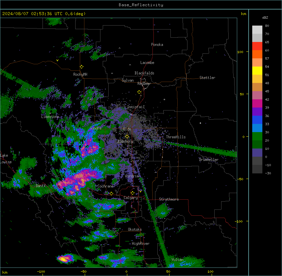282x276 pixels.
Task: Pick the red 65 dBZ legend color
Action: tap(257, 46)
